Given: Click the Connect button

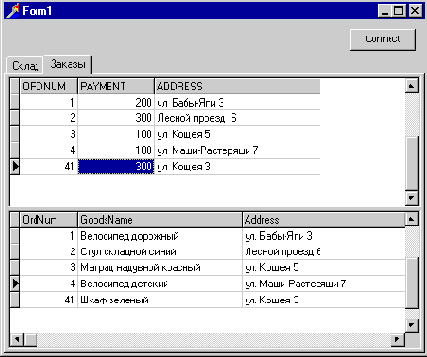Looking at the screenshot, I should (x=383, y=39).
